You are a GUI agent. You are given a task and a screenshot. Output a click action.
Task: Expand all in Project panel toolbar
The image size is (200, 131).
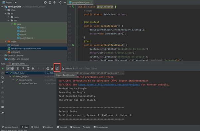[x=50, y=2]
